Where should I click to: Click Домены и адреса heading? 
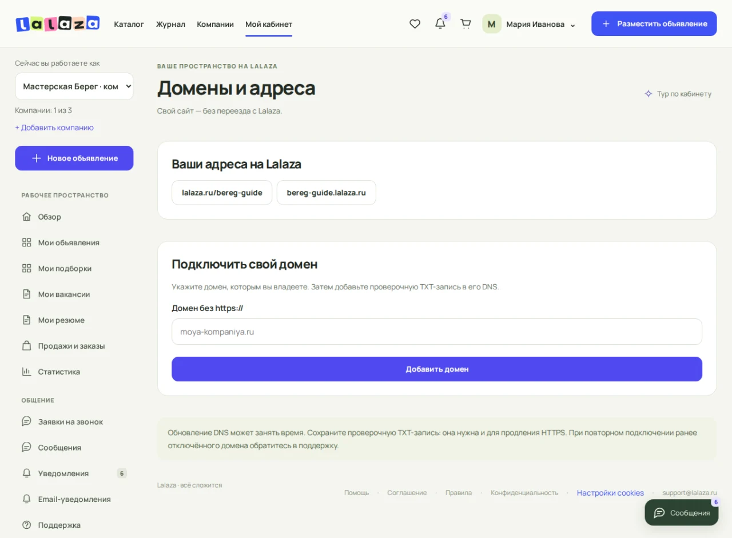pos(236,88)
